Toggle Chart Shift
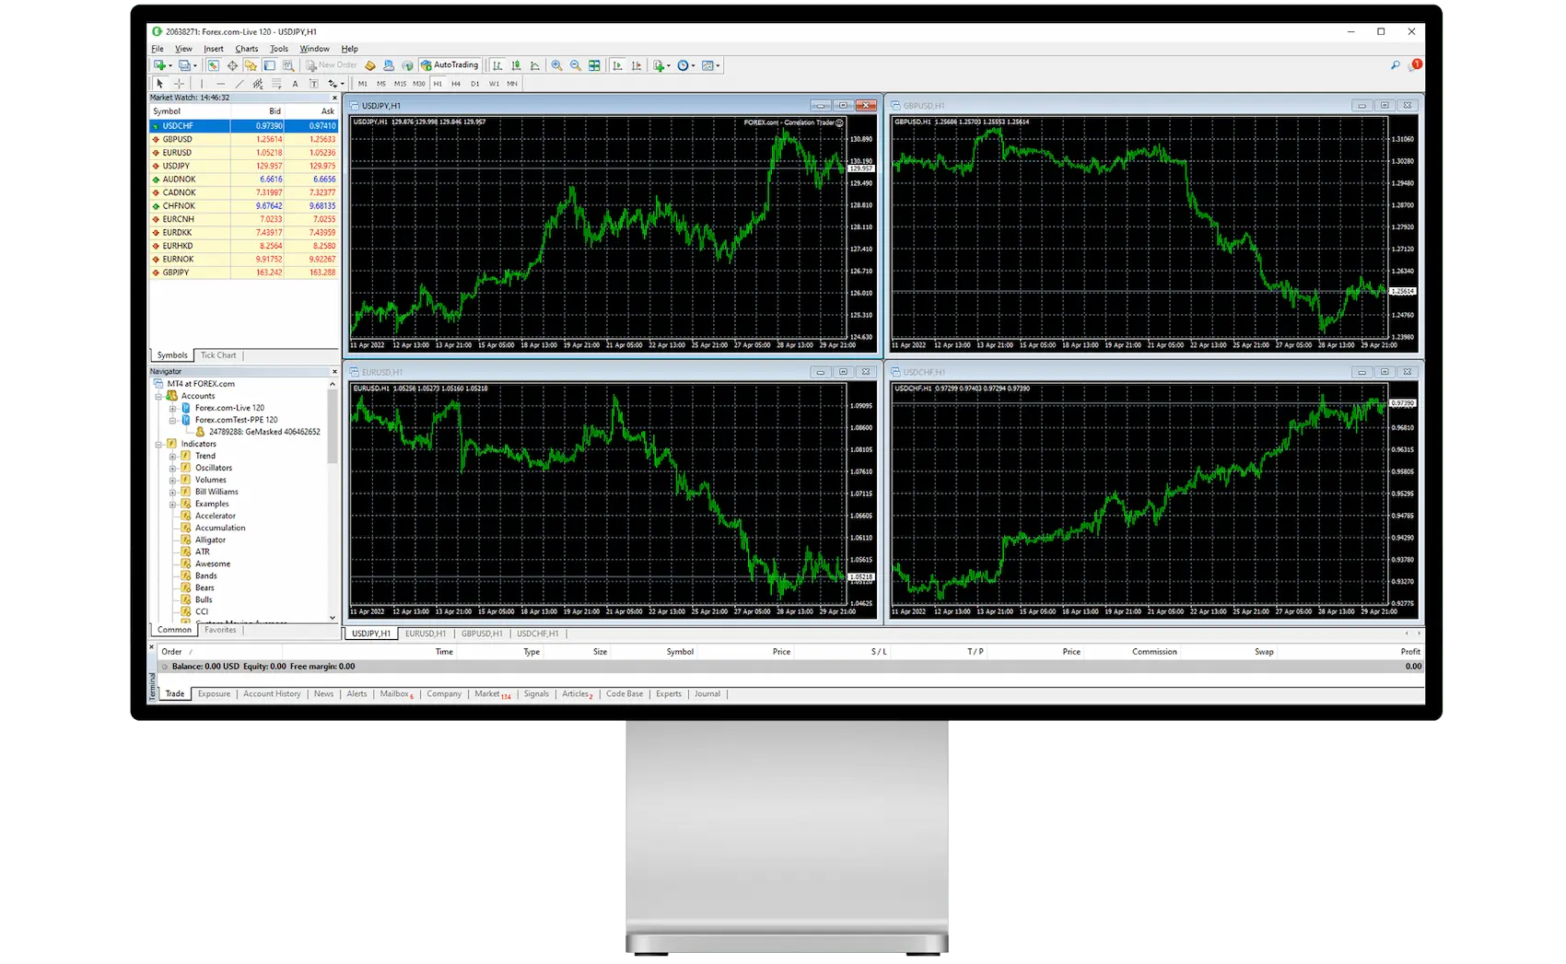This screenshot has height=964, width=1566. pos(636,65)
